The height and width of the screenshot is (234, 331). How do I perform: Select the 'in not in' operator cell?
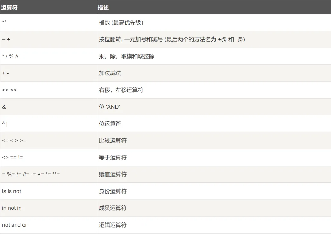click(x=48, y=208)
